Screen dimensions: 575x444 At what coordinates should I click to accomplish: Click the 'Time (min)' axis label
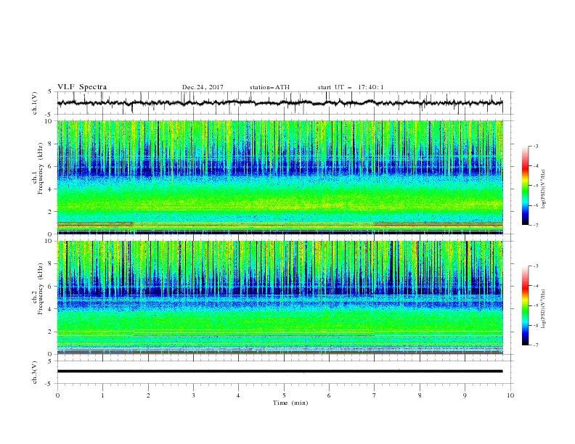(290, 403)
